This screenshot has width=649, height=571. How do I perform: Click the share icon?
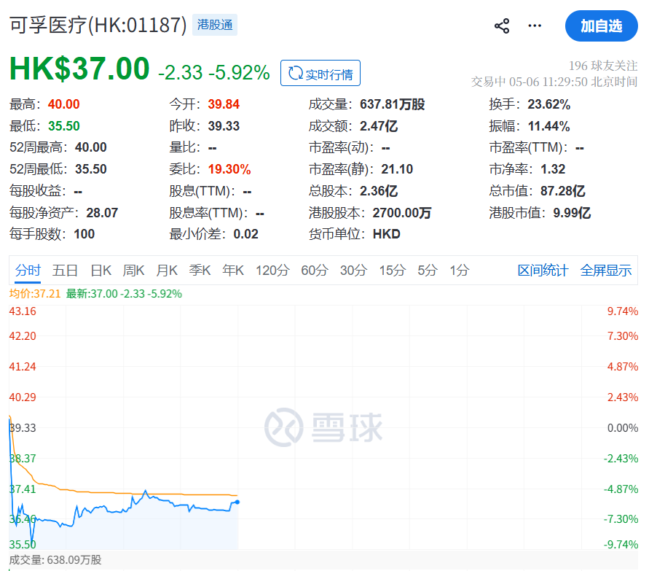(502, 26)
